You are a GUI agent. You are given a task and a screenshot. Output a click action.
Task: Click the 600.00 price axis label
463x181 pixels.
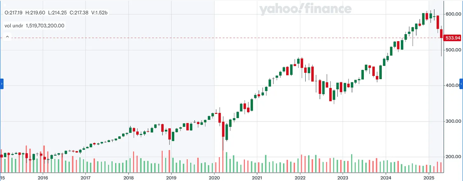pos(453,14)
